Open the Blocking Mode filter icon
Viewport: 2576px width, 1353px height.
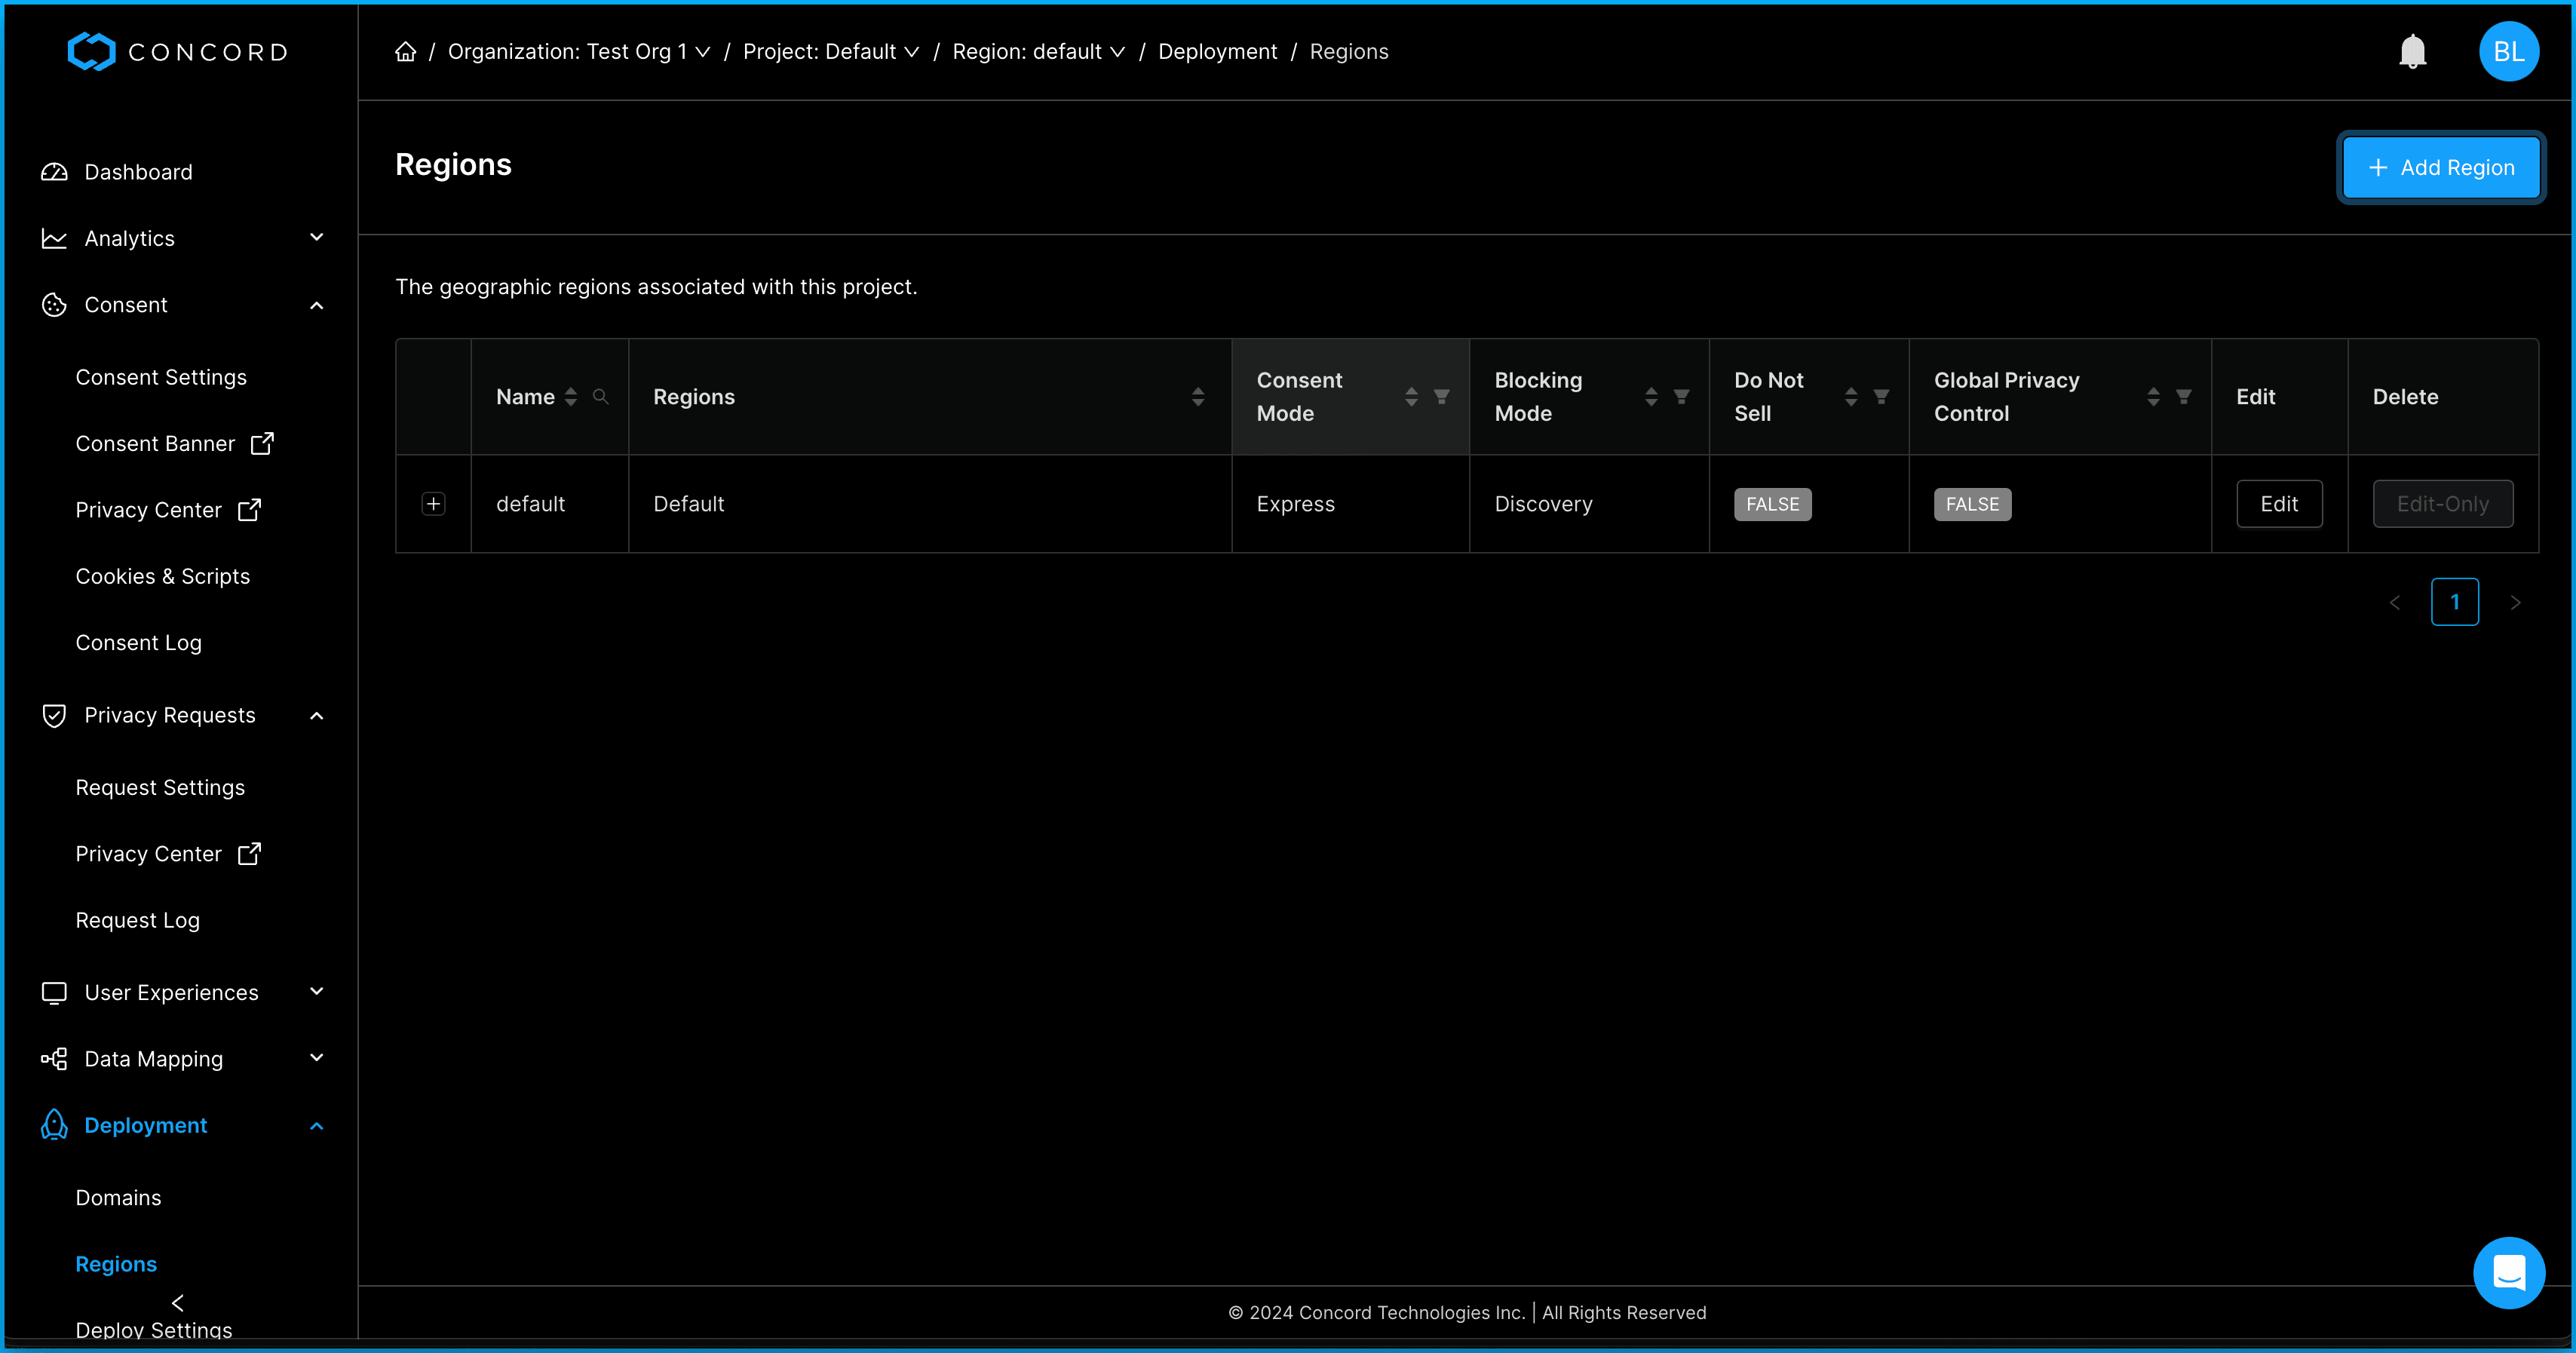1681,397
